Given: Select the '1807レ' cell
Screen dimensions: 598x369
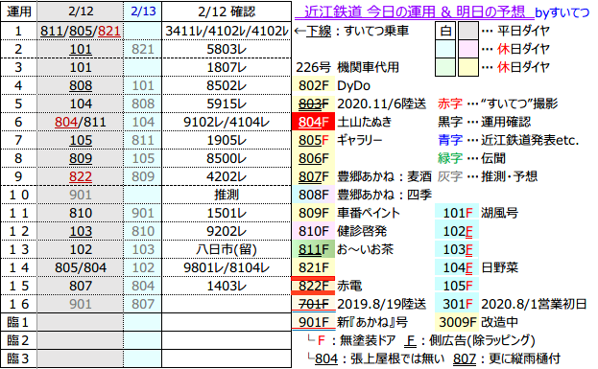Looking at the screenshot, I should click(x=227, y=67).
